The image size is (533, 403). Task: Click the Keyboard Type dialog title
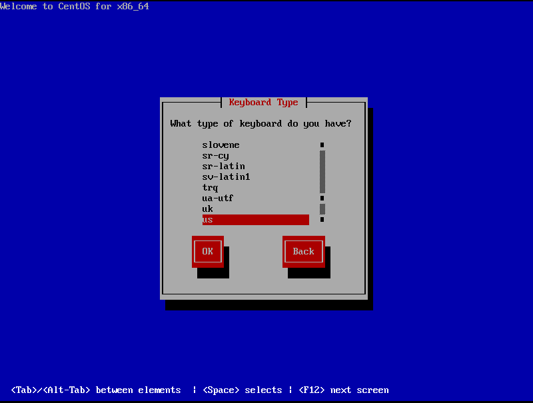[263, 103]
